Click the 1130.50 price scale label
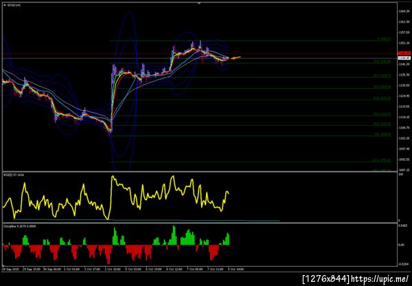 coord(403,85)
